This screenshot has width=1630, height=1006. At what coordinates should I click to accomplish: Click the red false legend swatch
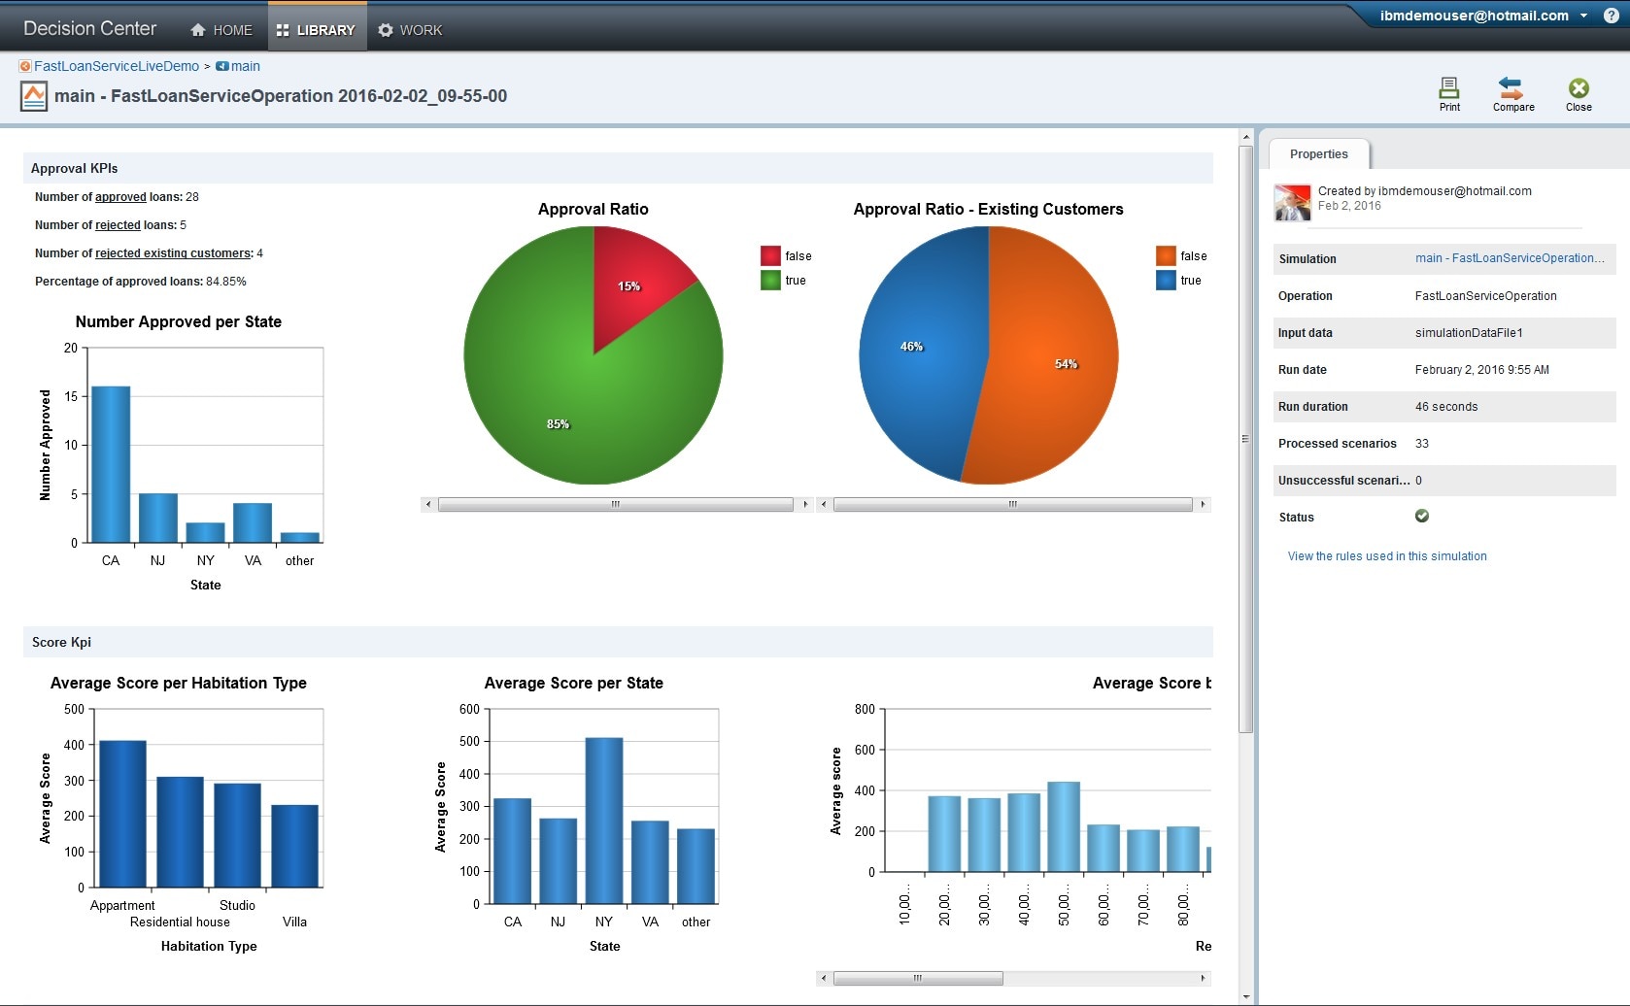[770, 256]
